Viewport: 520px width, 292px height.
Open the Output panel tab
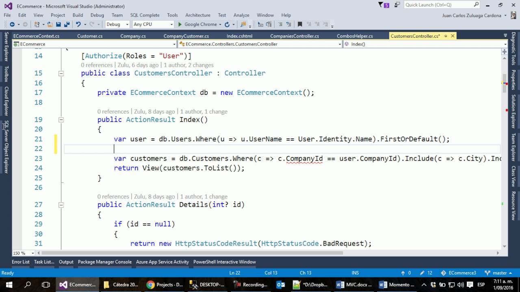point(66,262)
